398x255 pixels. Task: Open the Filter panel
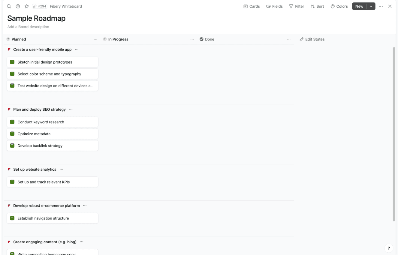pos(297,6)
